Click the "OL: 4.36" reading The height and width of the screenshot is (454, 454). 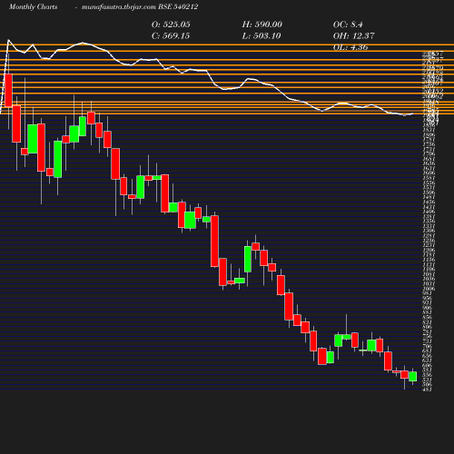350,47
